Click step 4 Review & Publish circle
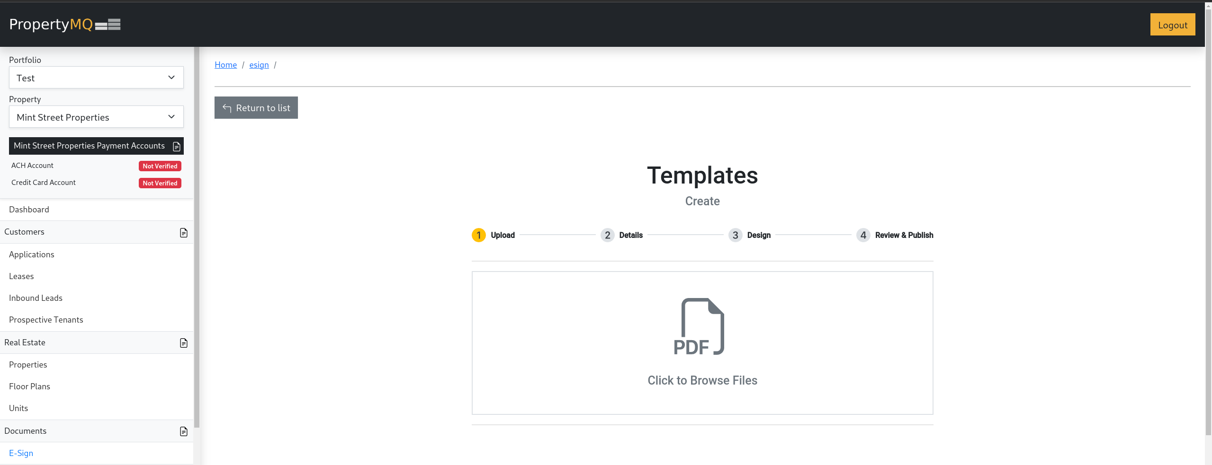 tap(863, 235)
